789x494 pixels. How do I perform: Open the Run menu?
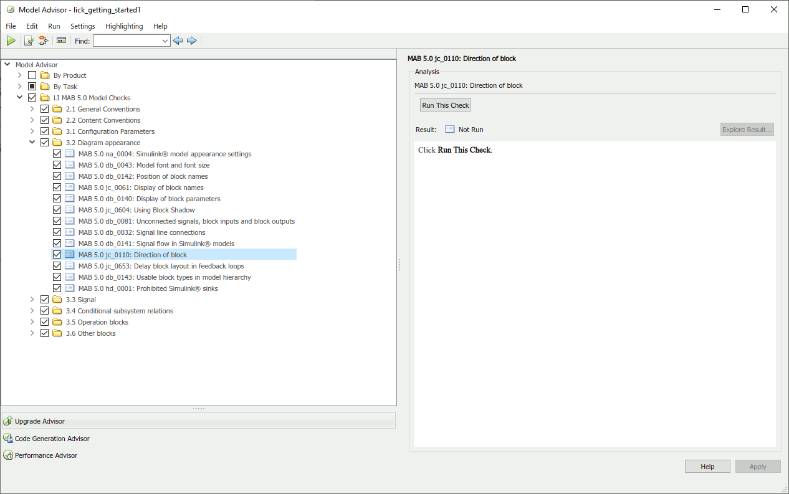pyautogui.click(x=54, y=26)
